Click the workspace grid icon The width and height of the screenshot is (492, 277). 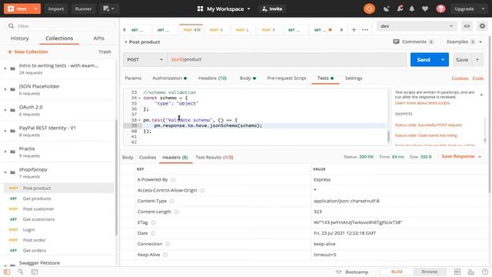[x=200, y=8]
